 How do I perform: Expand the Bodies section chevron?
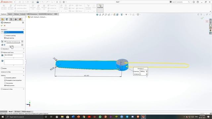click(x=24, y=68)
